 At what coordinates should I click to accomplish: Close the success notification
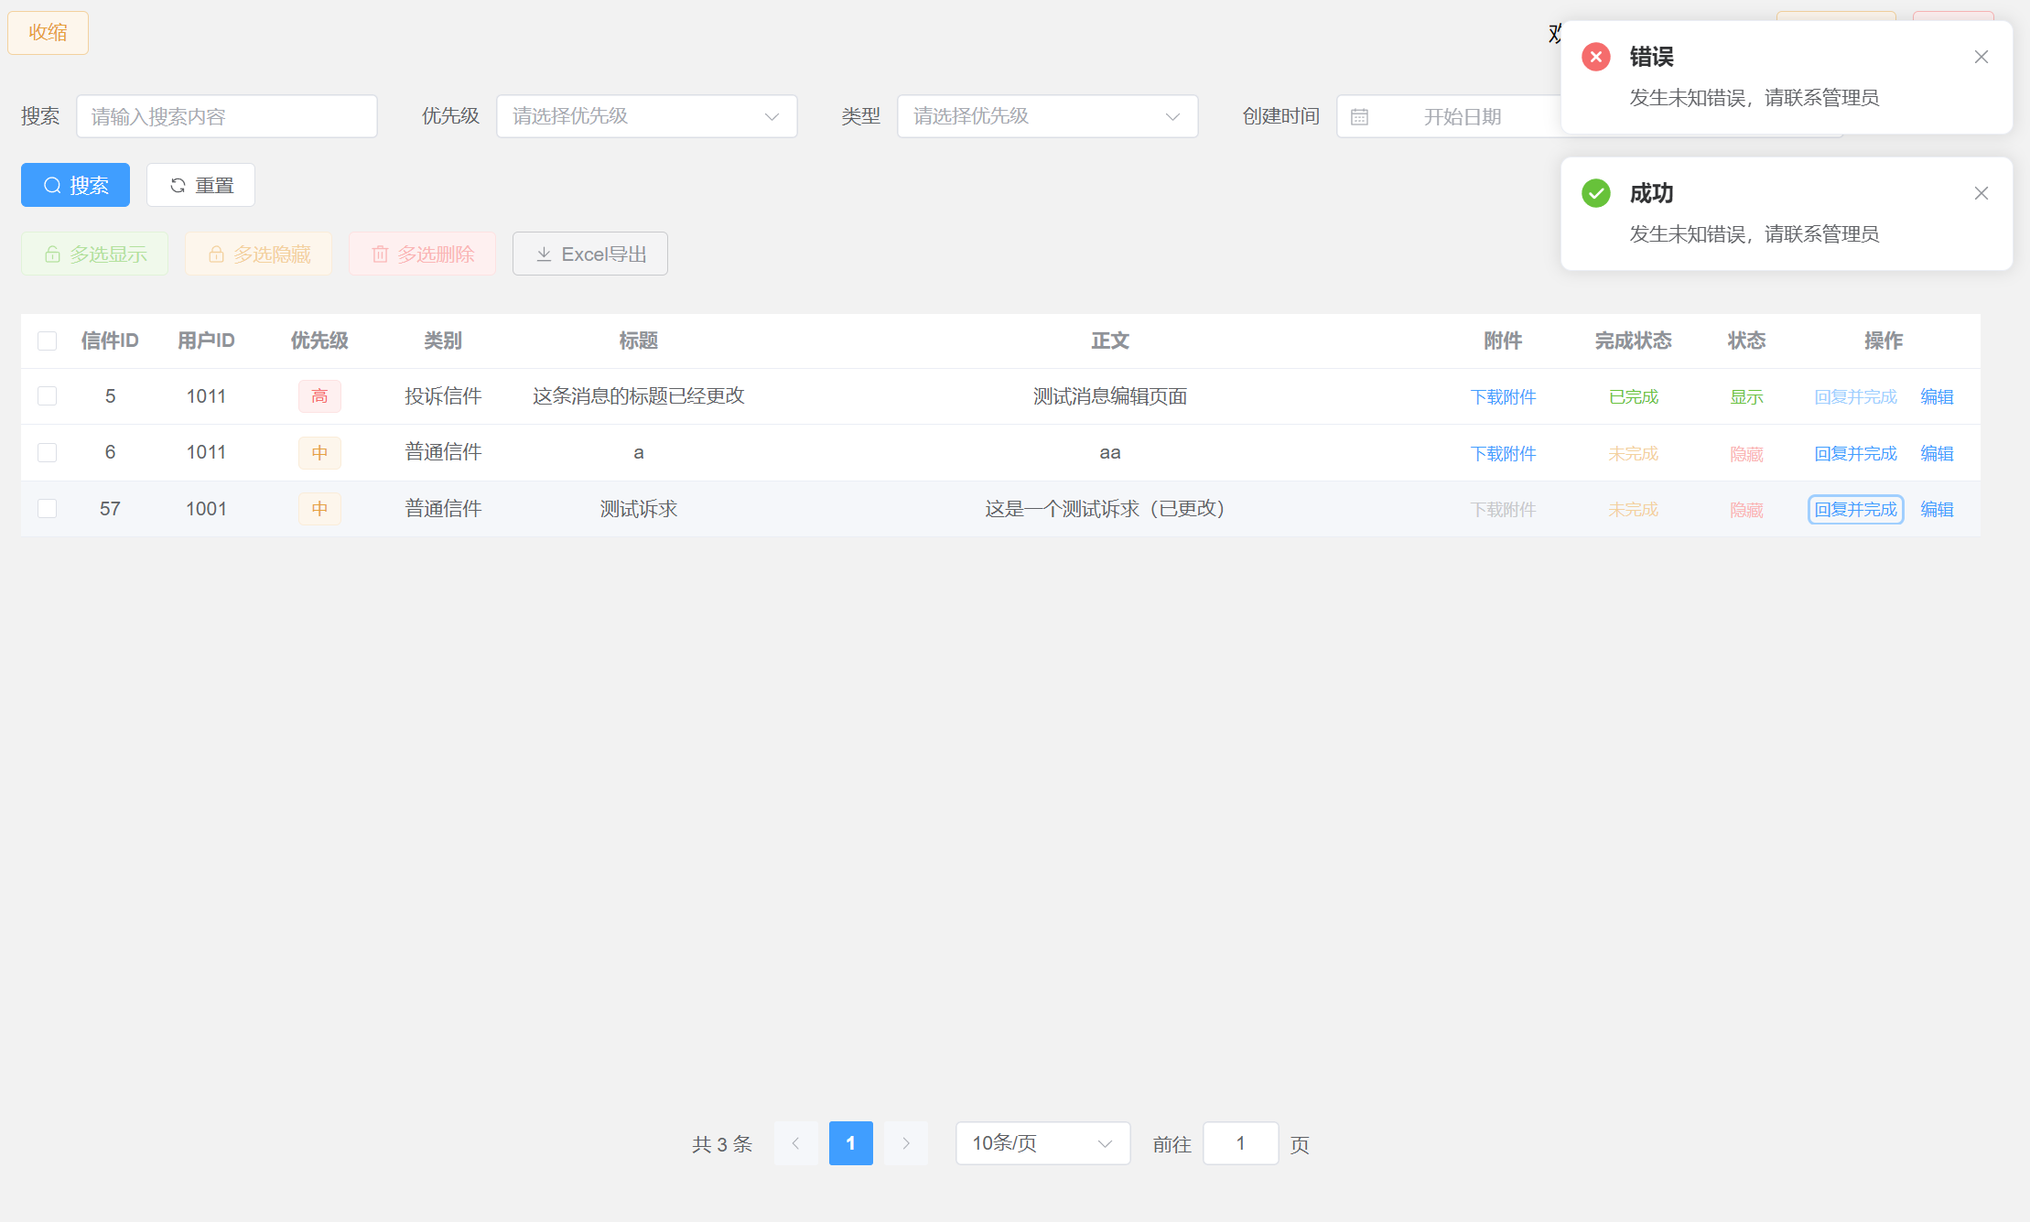1981,193
